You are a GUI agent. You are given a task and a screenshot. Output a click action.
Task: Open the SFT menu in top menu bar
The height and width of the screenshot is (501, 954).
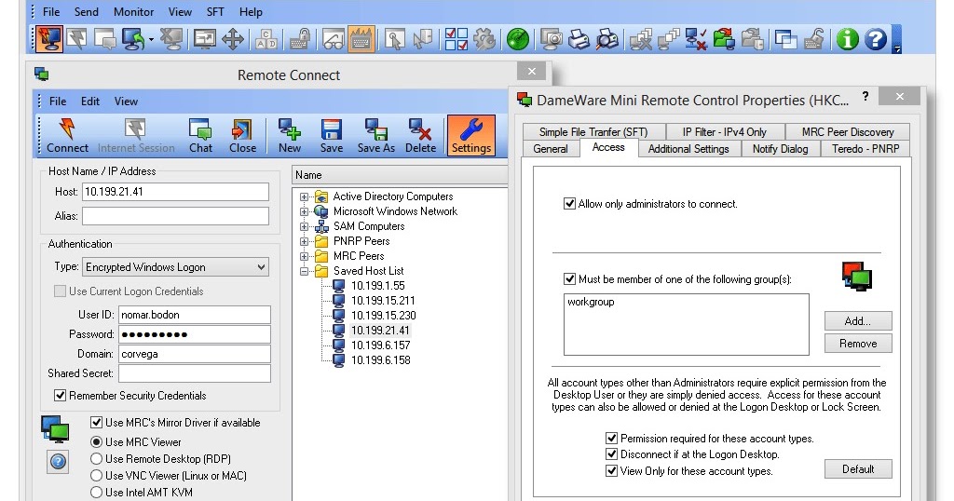(x=215, y=11)
